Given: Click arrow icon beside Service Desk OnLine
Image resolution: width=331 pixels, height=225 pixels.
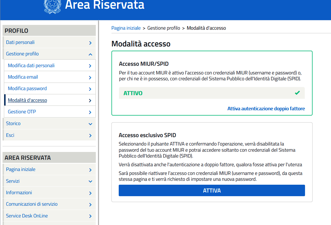Looking at the screenshot, I should click(x=90, y=216).
